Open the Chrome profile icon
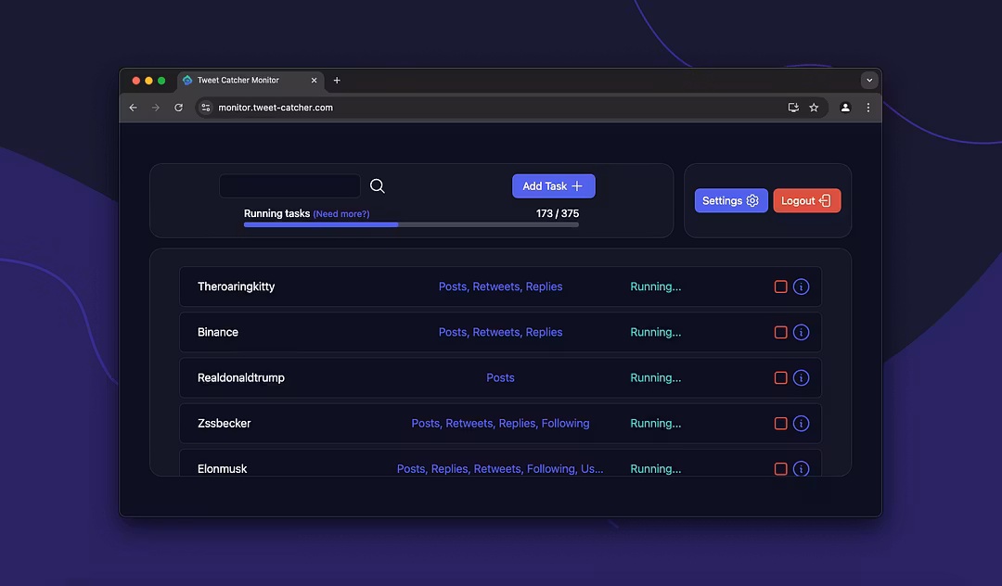The image size is (1002, 586). click(845, 108)
